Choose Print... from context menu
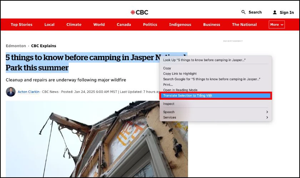300x178 pixels. tap(216, 84)
